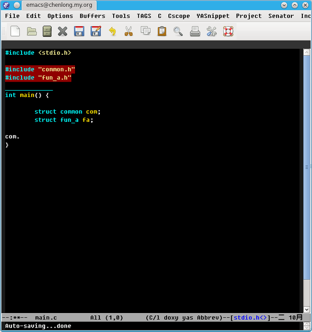
Task: Click scrollbar up arrow of editor
Action: 307,52
